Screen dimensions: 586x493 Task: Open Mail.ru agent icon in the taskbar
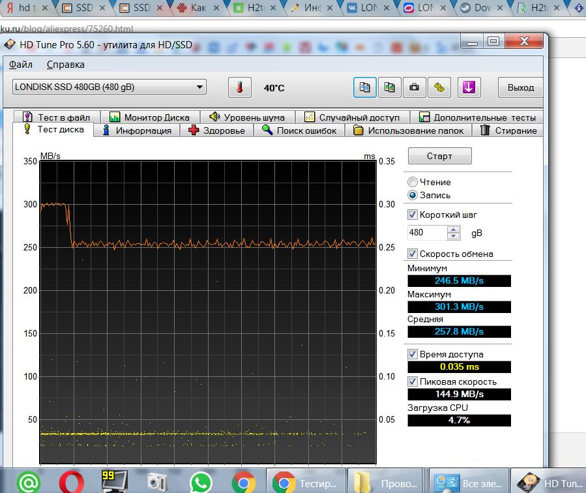(29, 483)
